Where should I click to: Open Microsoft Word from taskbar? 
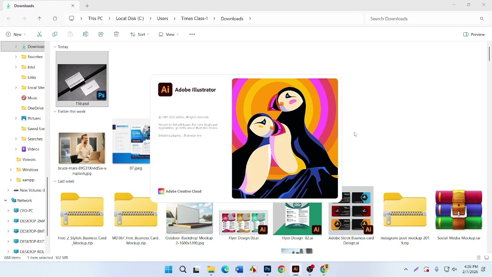[239, 269]
